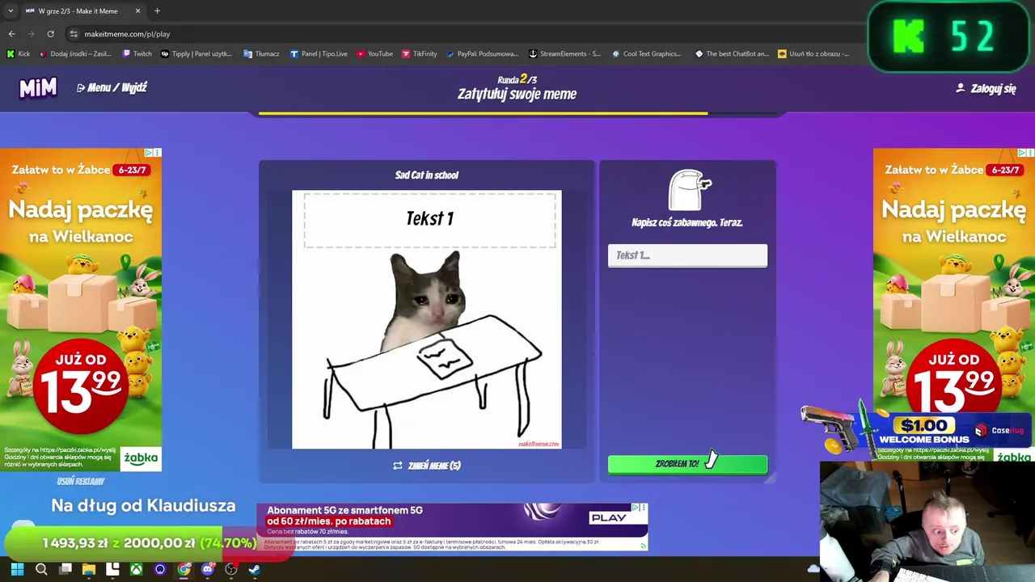Open Kick bookmark
Image resolution: width=1035 pixels, height=582 pixels.
point(19,54)
